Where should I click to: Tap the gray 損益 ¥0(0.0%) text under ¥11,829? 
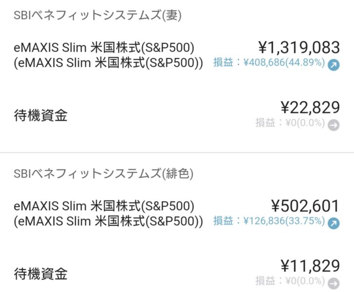290,281
